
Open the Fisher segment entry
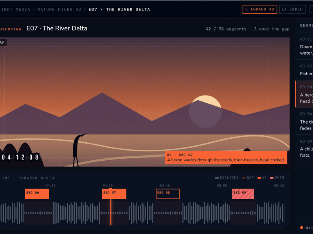click(304, 70)
